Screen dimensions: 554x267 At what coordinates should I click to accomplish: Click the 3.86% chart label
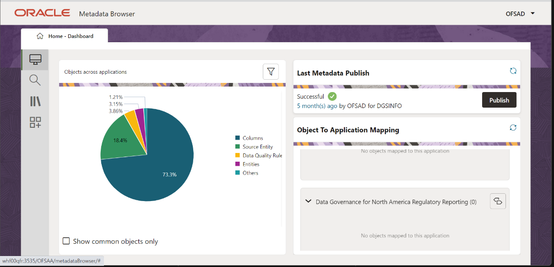tap(116, 111)
